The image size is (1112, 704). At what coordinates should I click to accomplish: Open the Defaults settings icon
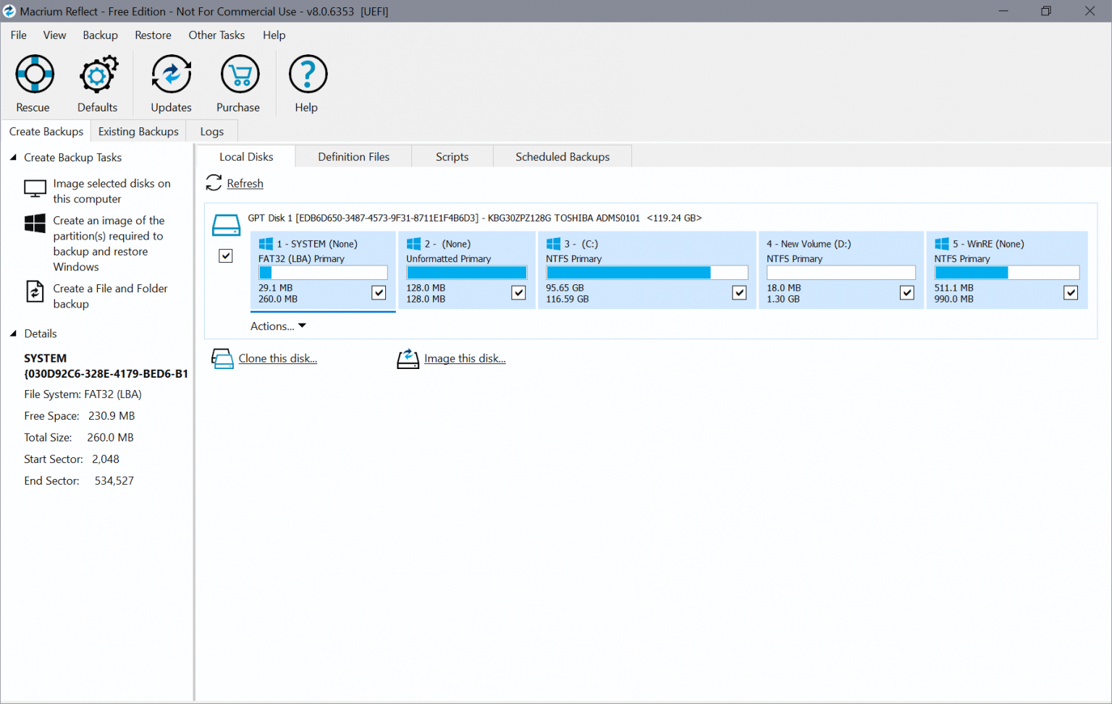(98, 82)
